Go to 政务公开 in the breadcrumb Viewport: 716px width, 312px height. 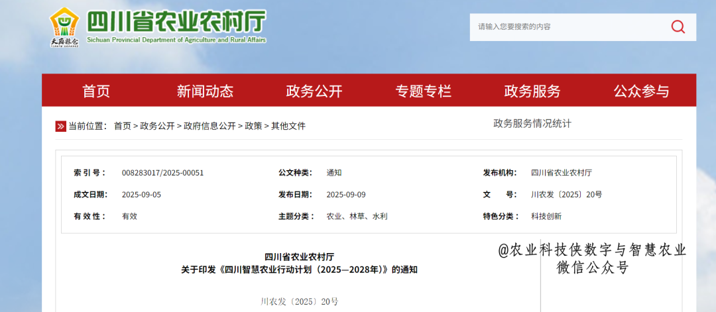157,127
